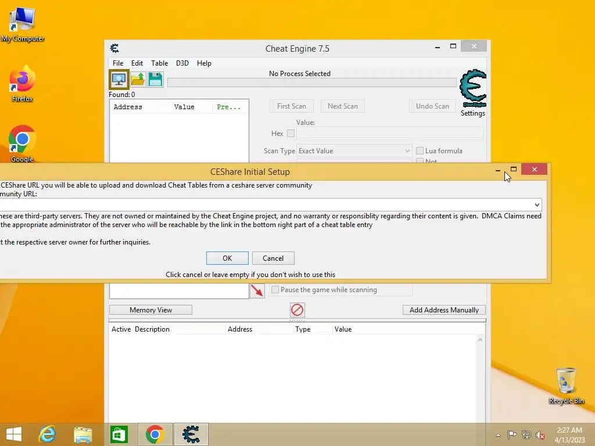
Task: Click OK in CEShare Initial Setup
Action: [x=227, y=258]
